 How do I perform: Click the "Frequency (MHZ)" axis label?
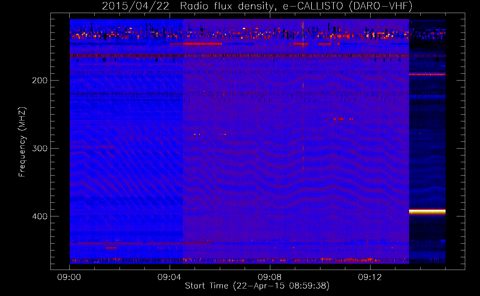pos(22,142)
